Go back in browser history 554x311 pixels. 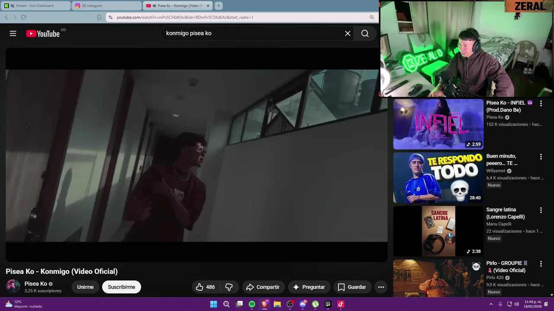click(6, 17)
